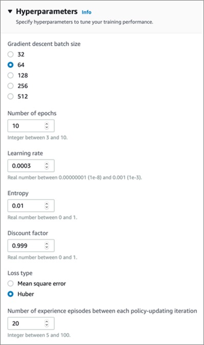Select batch size 256
Image resolution: width=204 pixels, height=345 pixels.
(11, 86)
